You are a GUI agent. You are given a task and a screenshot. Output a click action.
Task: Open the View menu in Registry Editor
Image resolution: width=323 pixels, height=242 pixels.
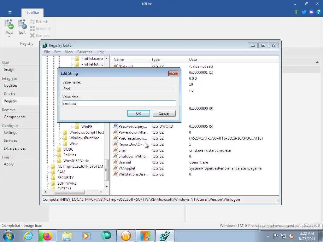(x=69, y=52)
